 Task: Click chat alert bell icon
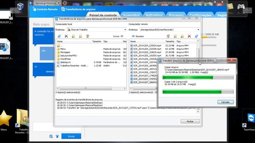(x=57, y=136)
